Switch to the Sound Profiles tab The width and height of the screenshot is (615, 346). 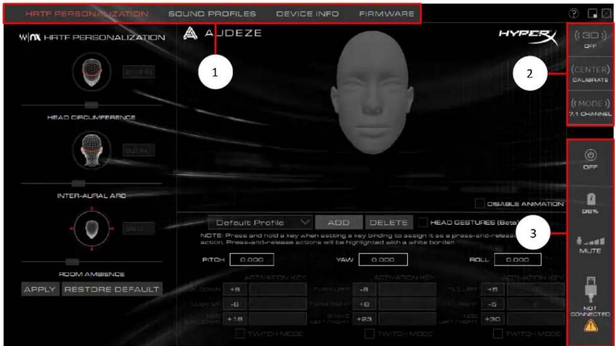(x=212, y=14)
